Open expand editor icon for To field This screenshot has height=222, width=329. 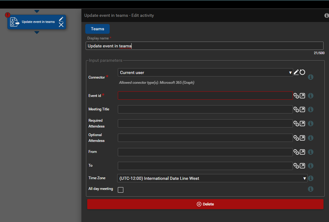coord(302,166)
